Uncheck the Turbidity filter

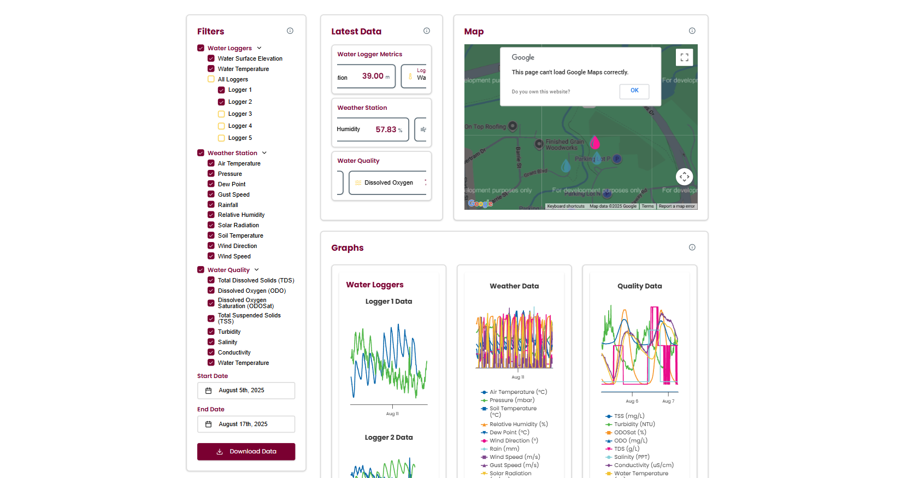tap(211, 332)
